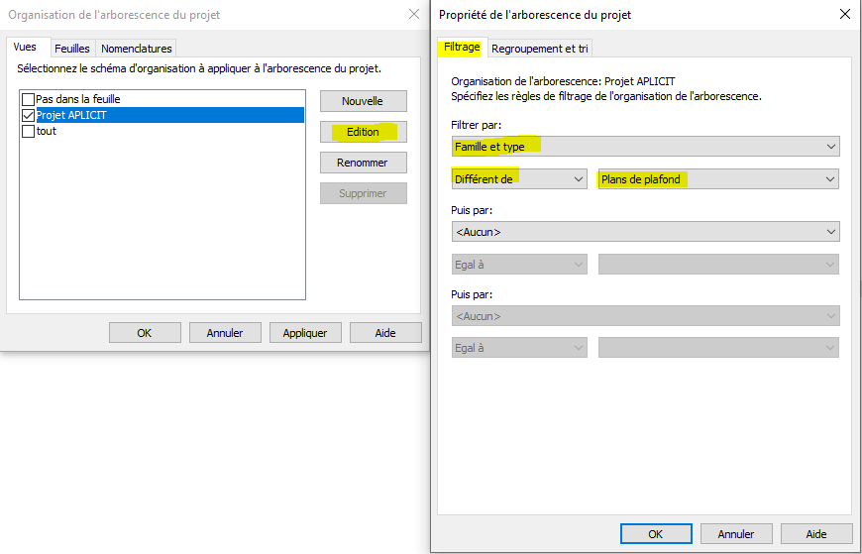Click the Nouvelle button
Screen dimensions: 862x554
[363, 101]
